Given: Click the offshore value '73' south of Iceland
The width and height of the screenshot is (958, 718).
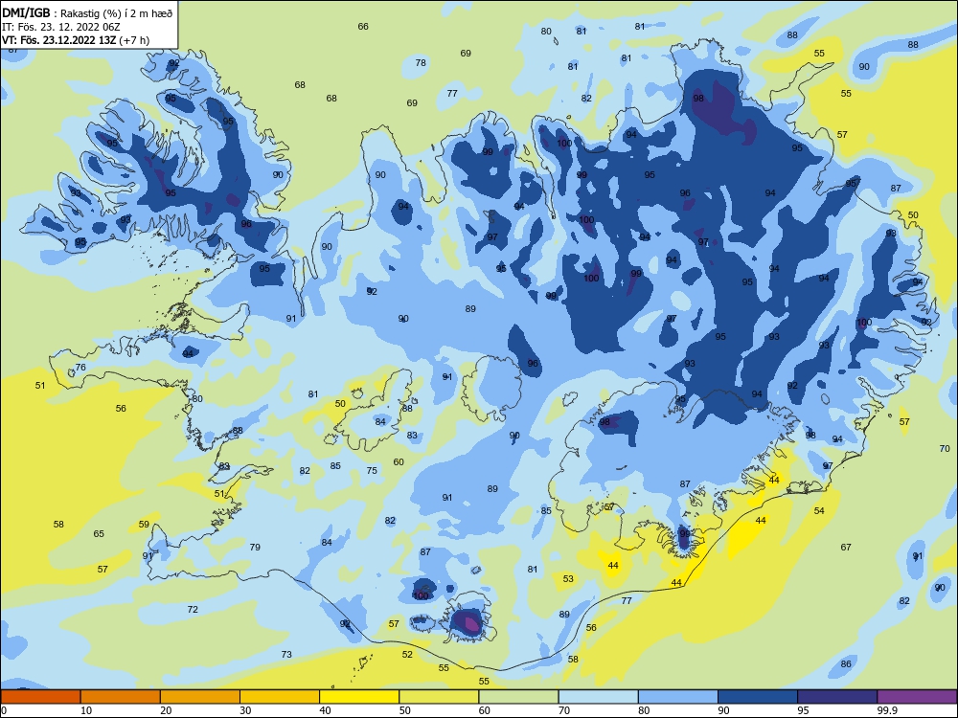Looking at the screenshot, I should (285, 654).
